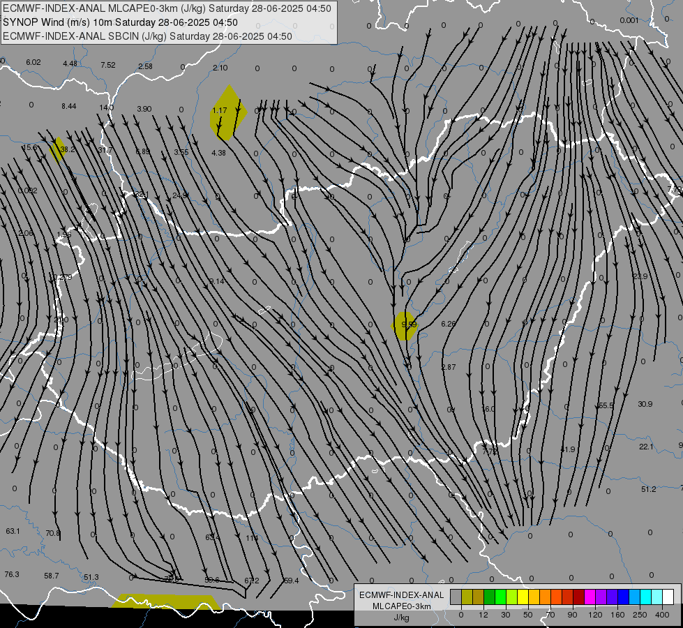Click the grid value 2.58
This screenshot has width=683, height=628.
pyautogui.click(x=146, y=66)
